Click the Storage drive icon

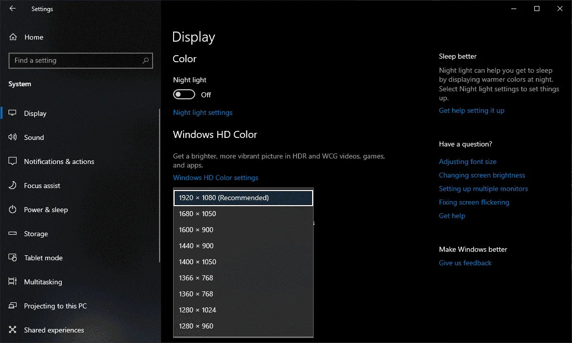13,233
